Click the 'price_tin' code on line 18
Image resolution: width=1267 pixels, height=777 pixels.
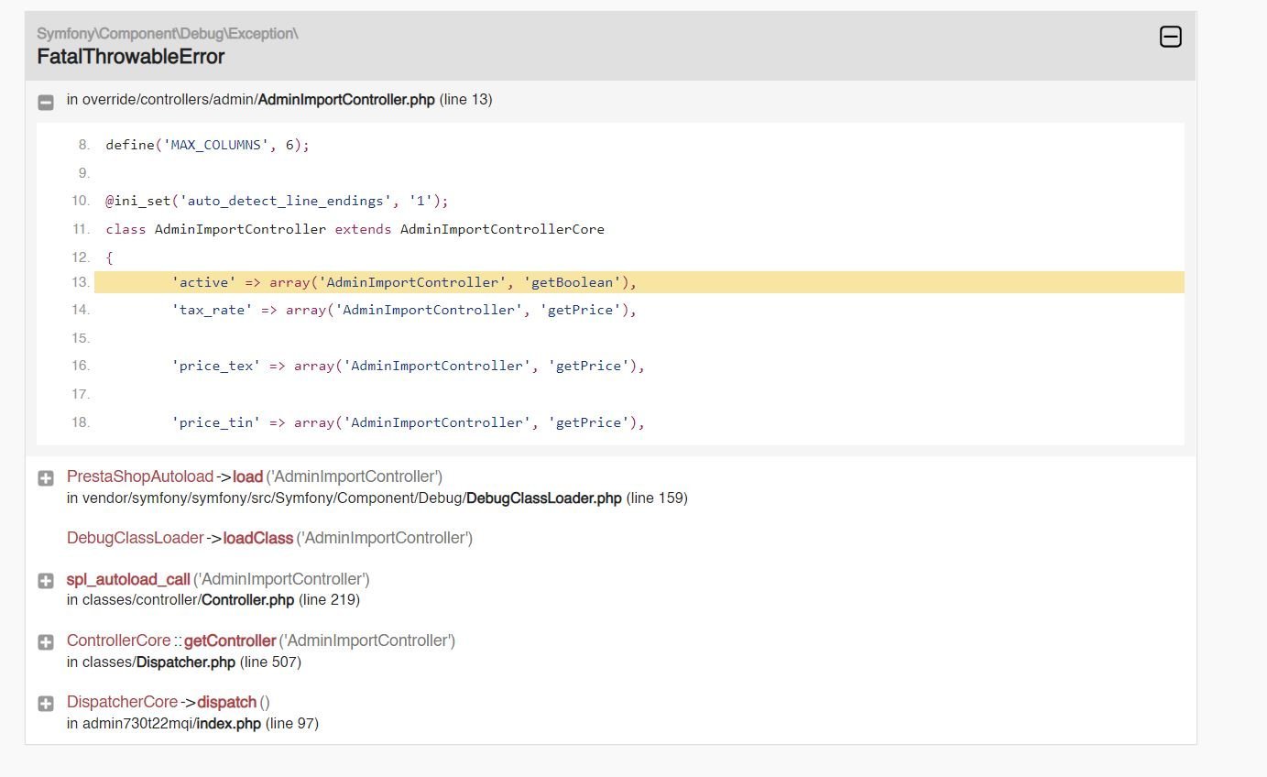(409, 422)
